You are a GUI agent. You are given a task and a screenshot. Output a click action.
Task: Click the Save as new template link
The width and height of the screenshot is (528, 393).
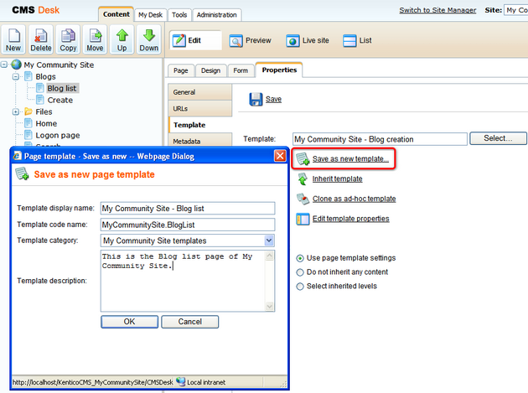tap(350, 158)
